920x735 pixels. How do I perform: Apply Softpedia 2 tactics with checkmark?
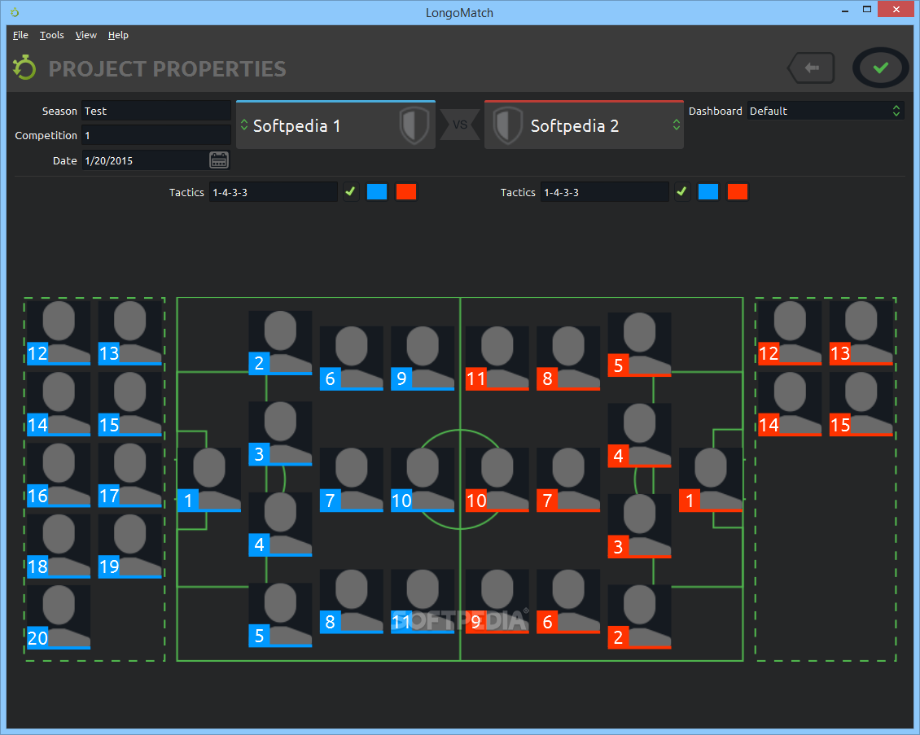[x=681, y=192]
